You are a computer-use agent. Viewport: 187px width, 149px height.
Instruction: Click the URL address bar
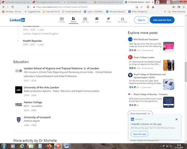[x=84, y=7]
